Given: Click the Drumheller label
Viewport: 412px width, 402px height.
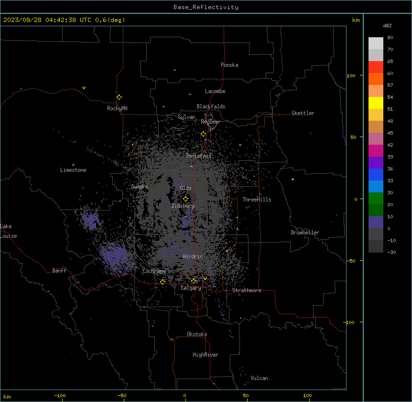Looking at the screenshot, I should click(305, 233).
